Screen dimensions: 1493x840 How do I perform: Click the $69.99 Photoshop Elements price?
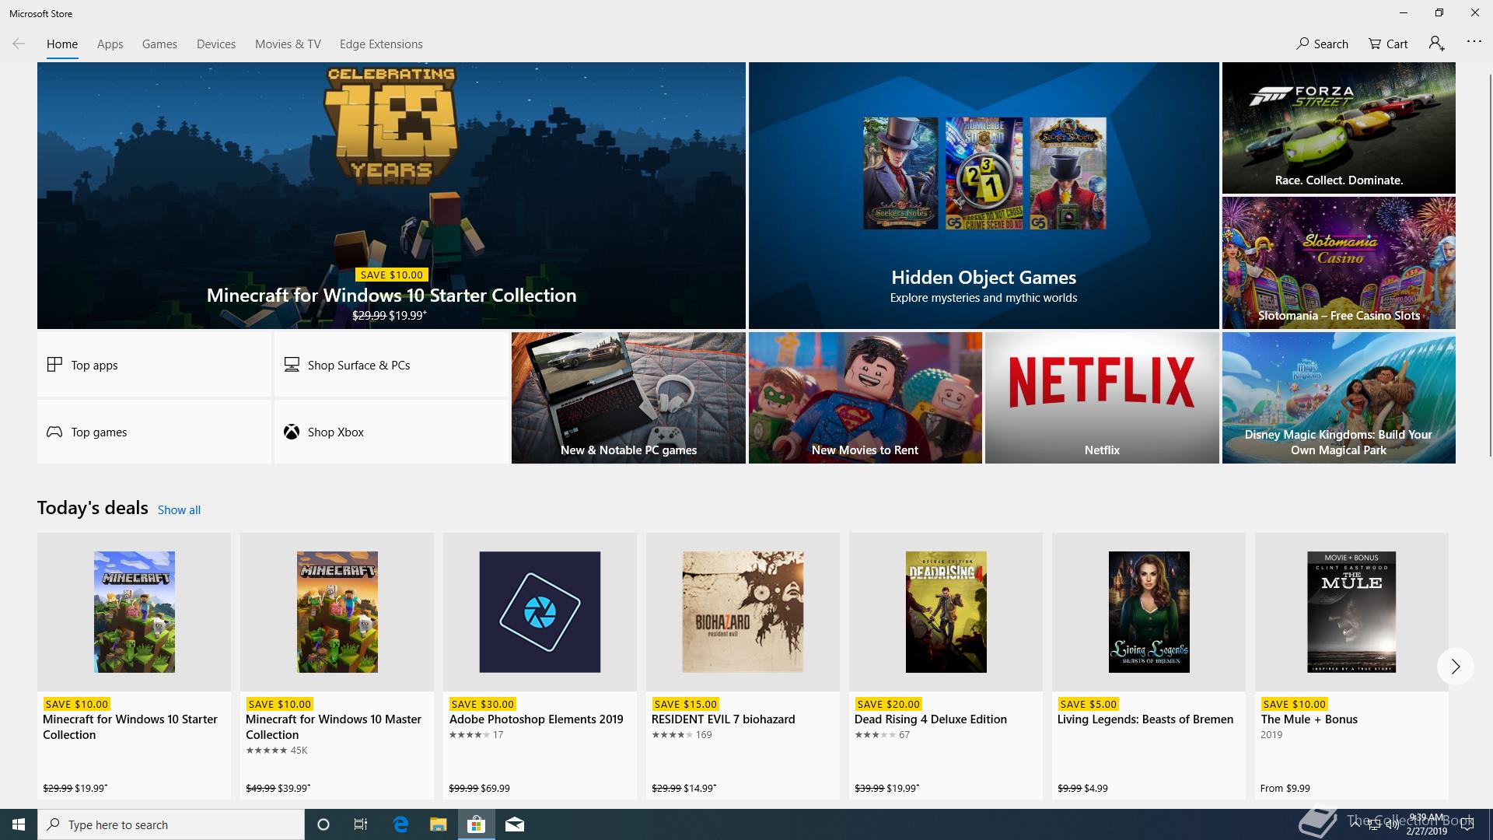[495, 788]
